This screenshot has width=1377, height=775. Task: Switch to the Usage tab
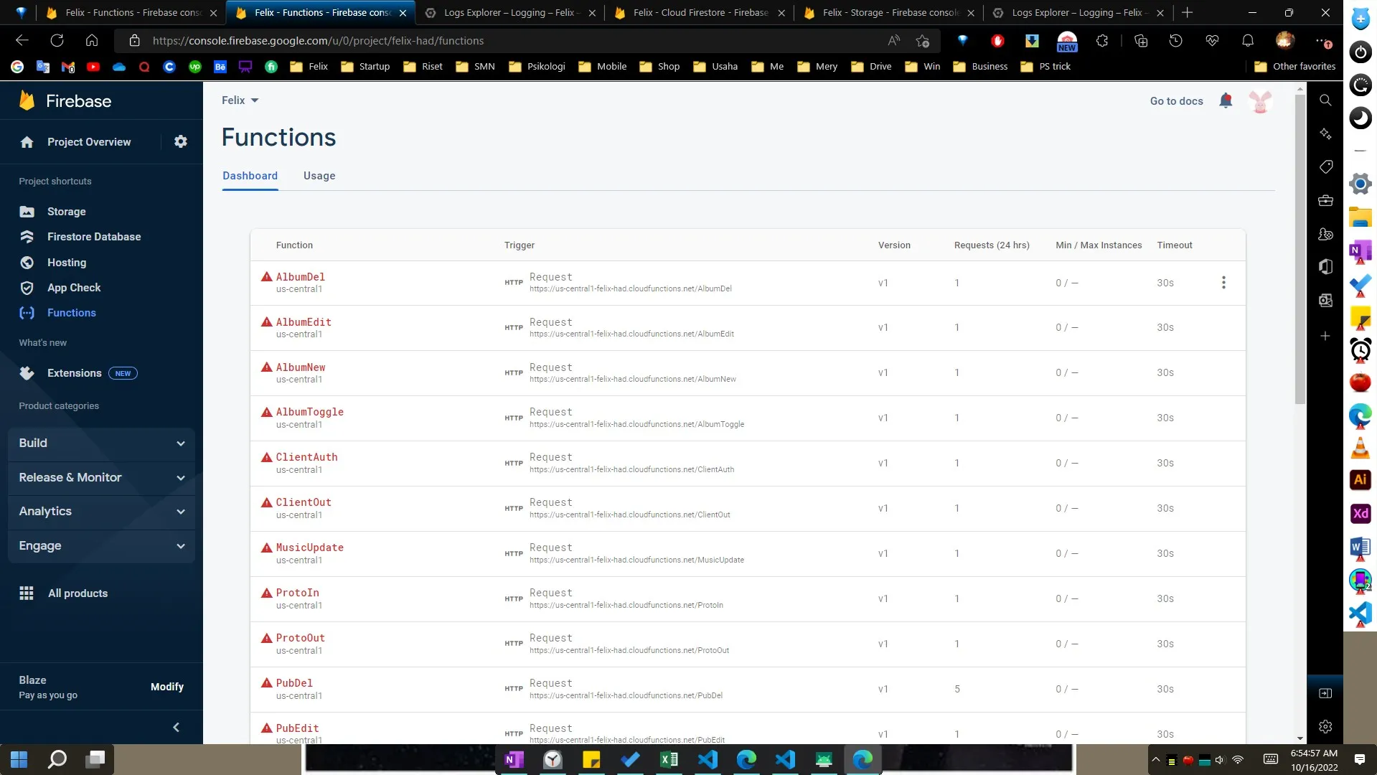coord(319,176)
